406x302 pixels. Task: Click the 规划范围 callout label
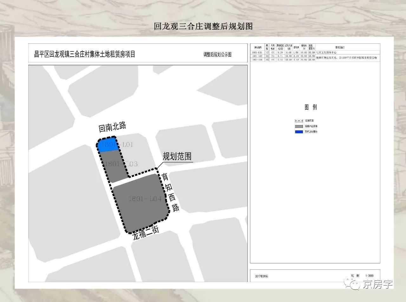[177, 156]
